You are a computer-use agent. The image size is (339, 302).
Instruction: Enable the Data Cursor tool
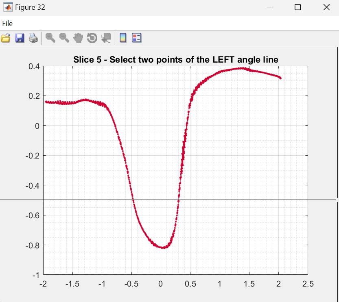(x=106, y=38)
